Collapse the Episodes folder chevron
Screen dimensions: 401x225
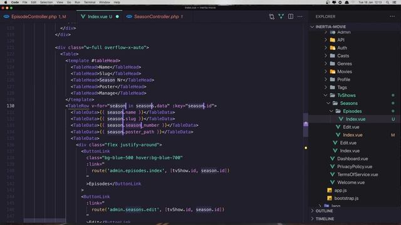coord(331,111)
